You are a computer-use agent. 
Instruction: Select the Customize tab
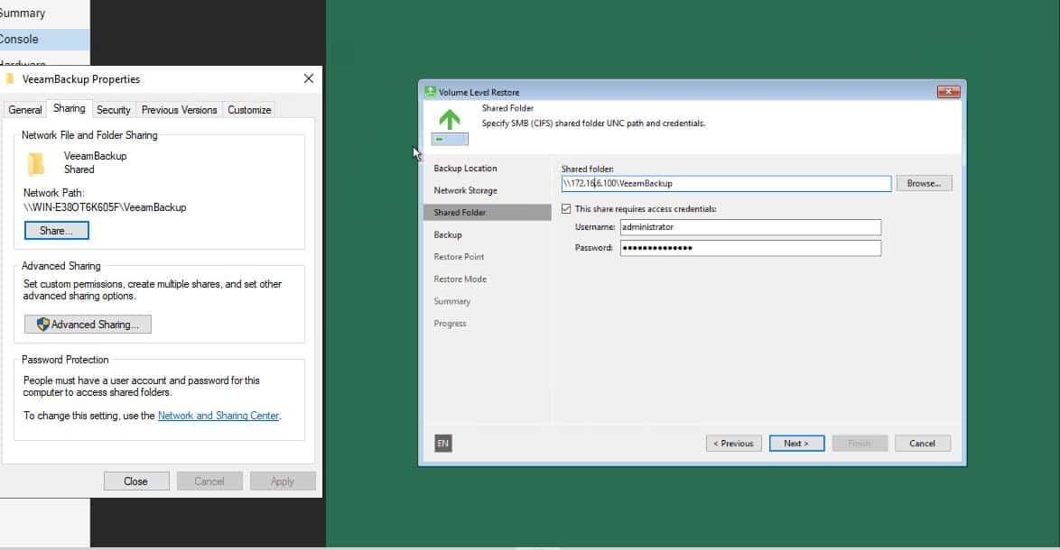coord(249,110)
